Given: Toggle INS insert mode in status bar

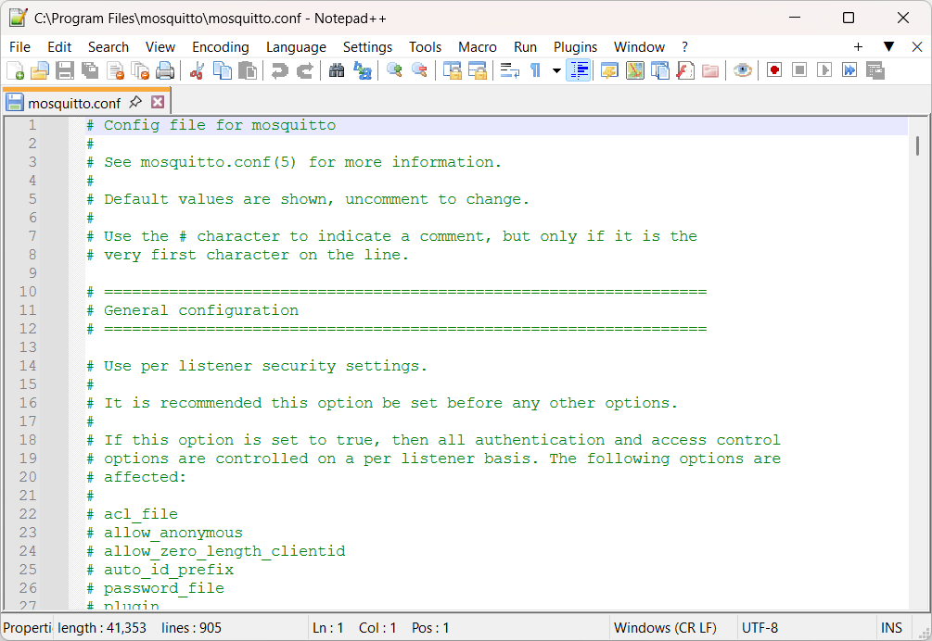Looking at the screenshot, I should pyautogui.click(x=891, y=627).
